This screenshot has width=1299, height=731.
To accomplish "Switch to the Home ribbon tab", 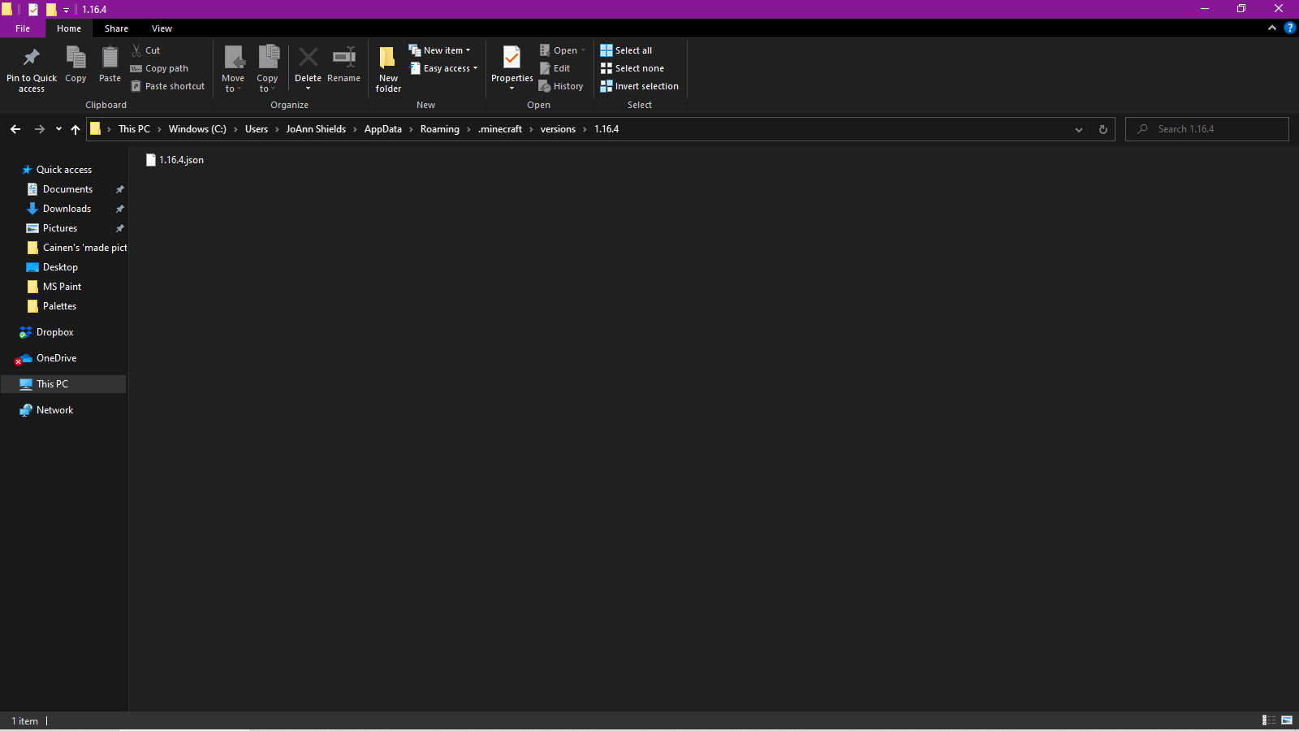I will click(69, 28).
